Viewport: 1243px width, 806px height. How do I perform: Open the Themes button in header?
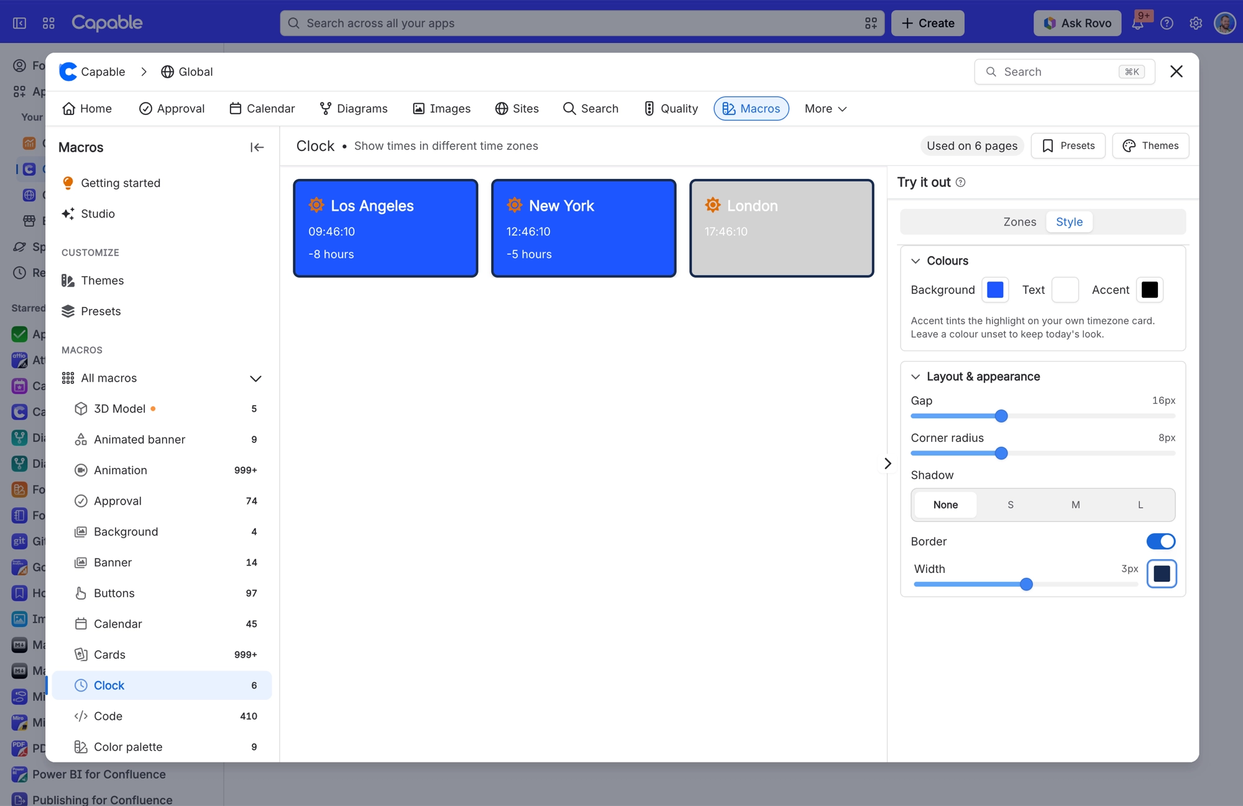(1150, 145)
